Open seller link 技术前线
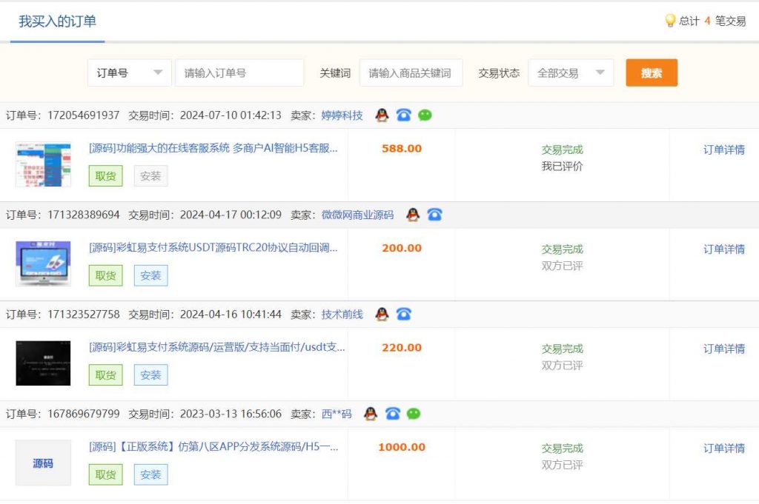 click(x=342, y=315)
